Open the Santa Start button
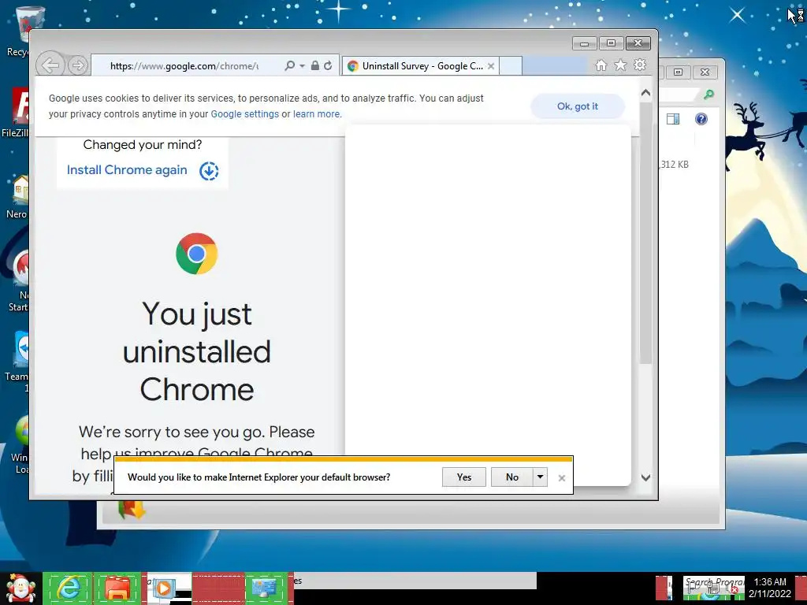 [20, 588]
